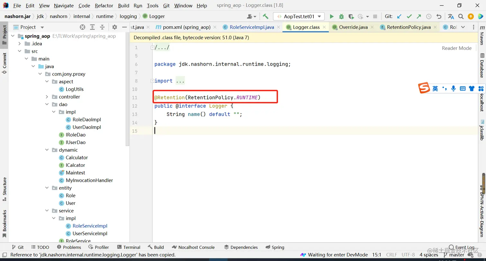Open the Refactor menu

(x=104, y=5)
